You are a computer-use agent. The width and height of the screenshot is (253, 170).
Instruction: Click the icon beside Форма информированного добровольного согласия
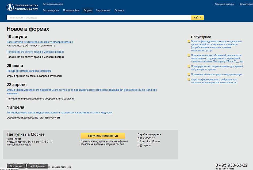click(189, 80)
